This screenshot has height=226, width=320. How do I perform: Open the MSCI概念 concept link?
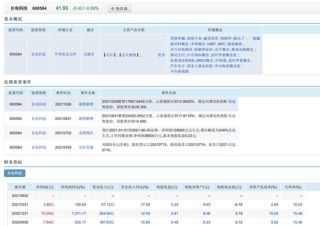(205, 60)
